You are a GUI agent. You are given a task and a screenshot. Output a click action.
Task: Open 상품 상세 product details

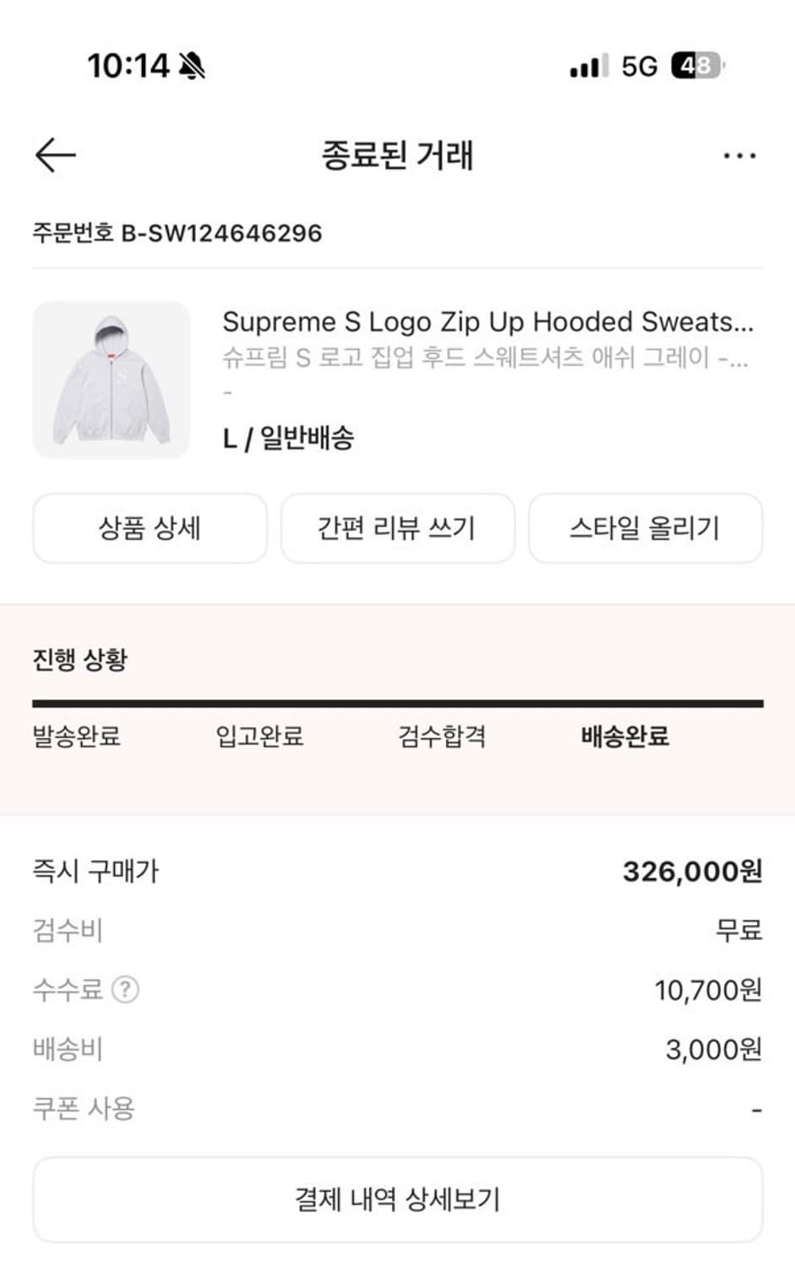150,528
